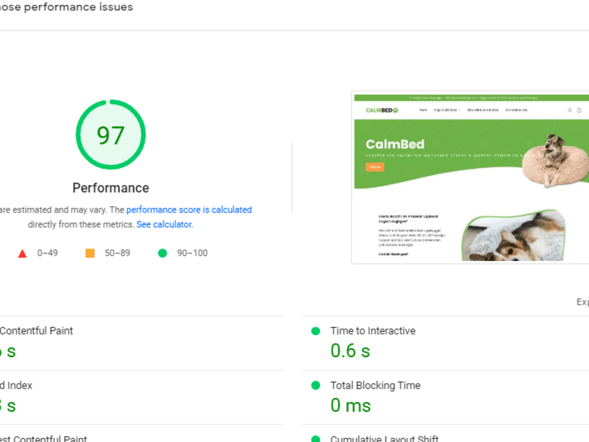589x442 pixels.
Task: Click the 97 performance score gauge
Action: point(111,134)
